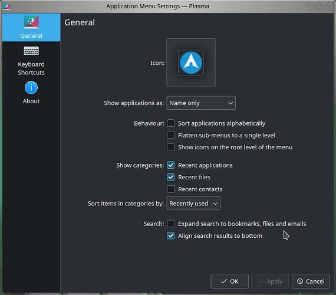Open the General settings page in sidebar
Image resolution: width=336 pixels, height=295 pixels.
(31, 27)
